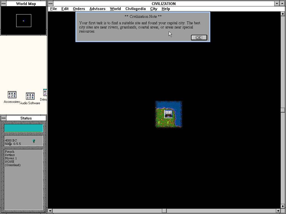
Task: Click the vertical scrollbar up arrow
Action: point(283,14)
